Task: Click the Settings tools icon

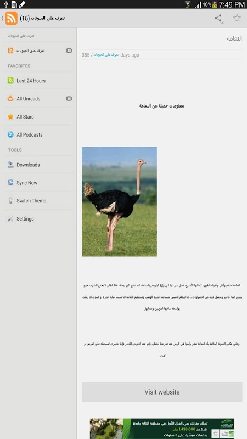Action: pyautogui.click(x=10, y=218)
